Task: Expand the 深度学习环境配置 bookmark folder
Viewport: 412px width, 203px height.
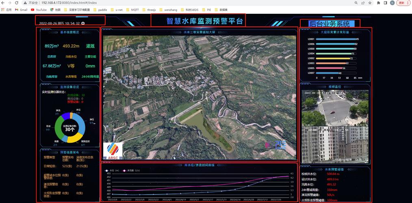Action: pos(77,10)
